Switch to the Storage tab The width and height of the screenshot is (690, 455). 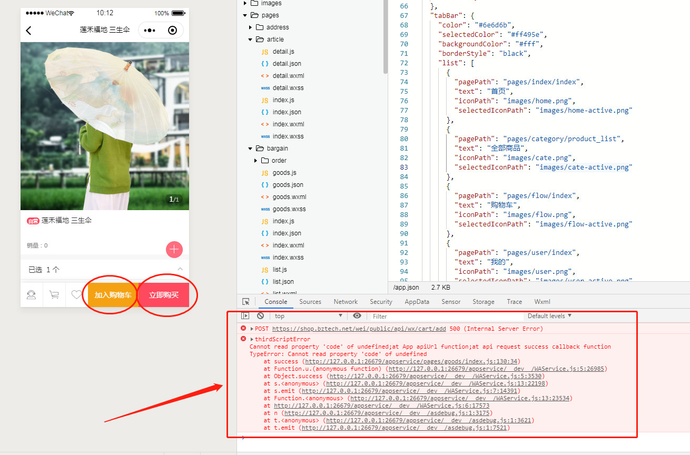tap(484, 302)
